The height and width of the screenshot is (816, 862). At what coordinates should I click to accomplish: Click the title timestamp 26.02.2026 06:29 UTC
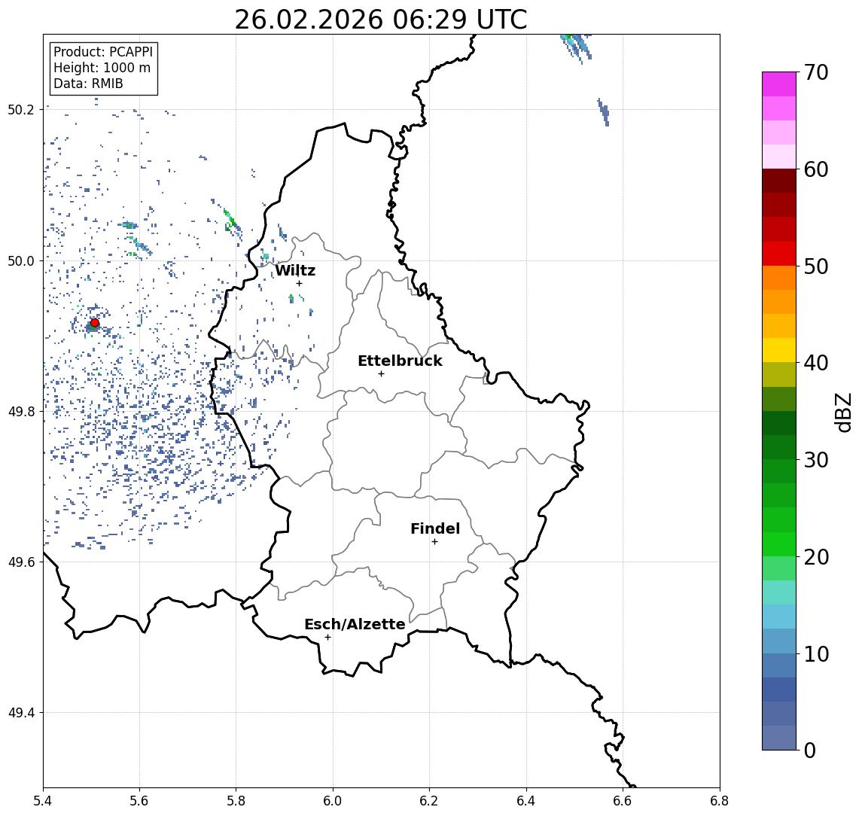point(381,20)
